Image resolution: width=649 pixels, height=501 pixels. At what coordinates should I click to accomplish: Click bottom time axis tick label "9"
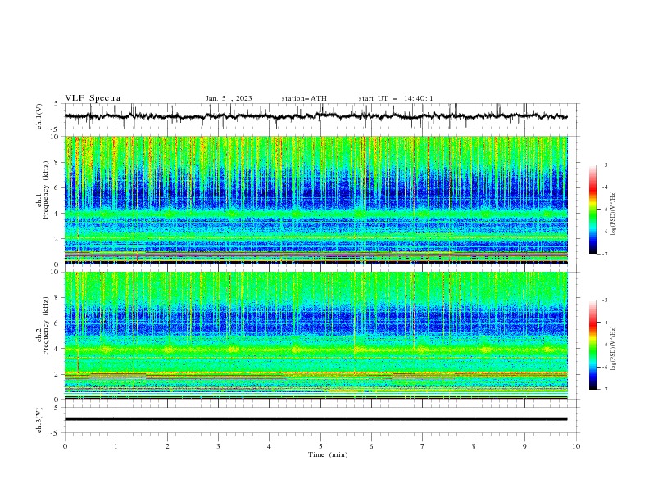click(524, 446)
